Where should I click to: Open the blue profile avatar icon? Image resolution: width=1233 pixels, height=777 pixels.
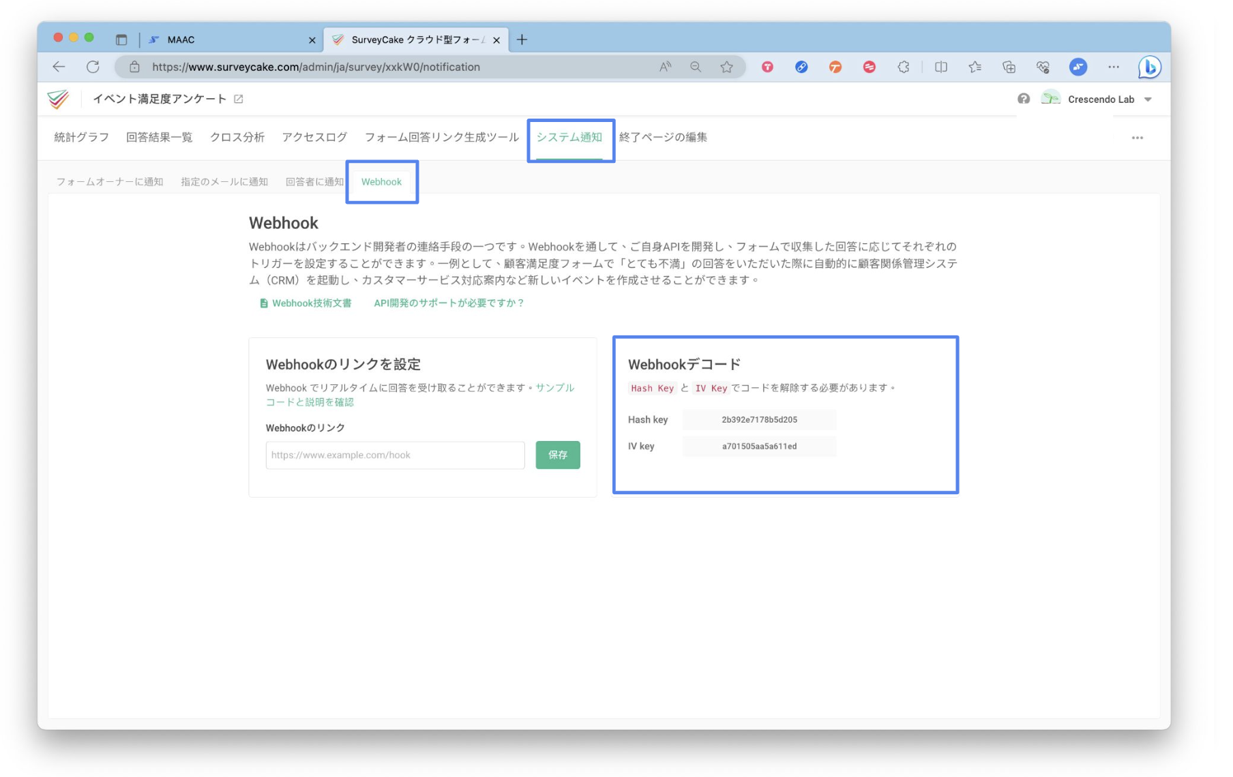tap(1078, 67)
